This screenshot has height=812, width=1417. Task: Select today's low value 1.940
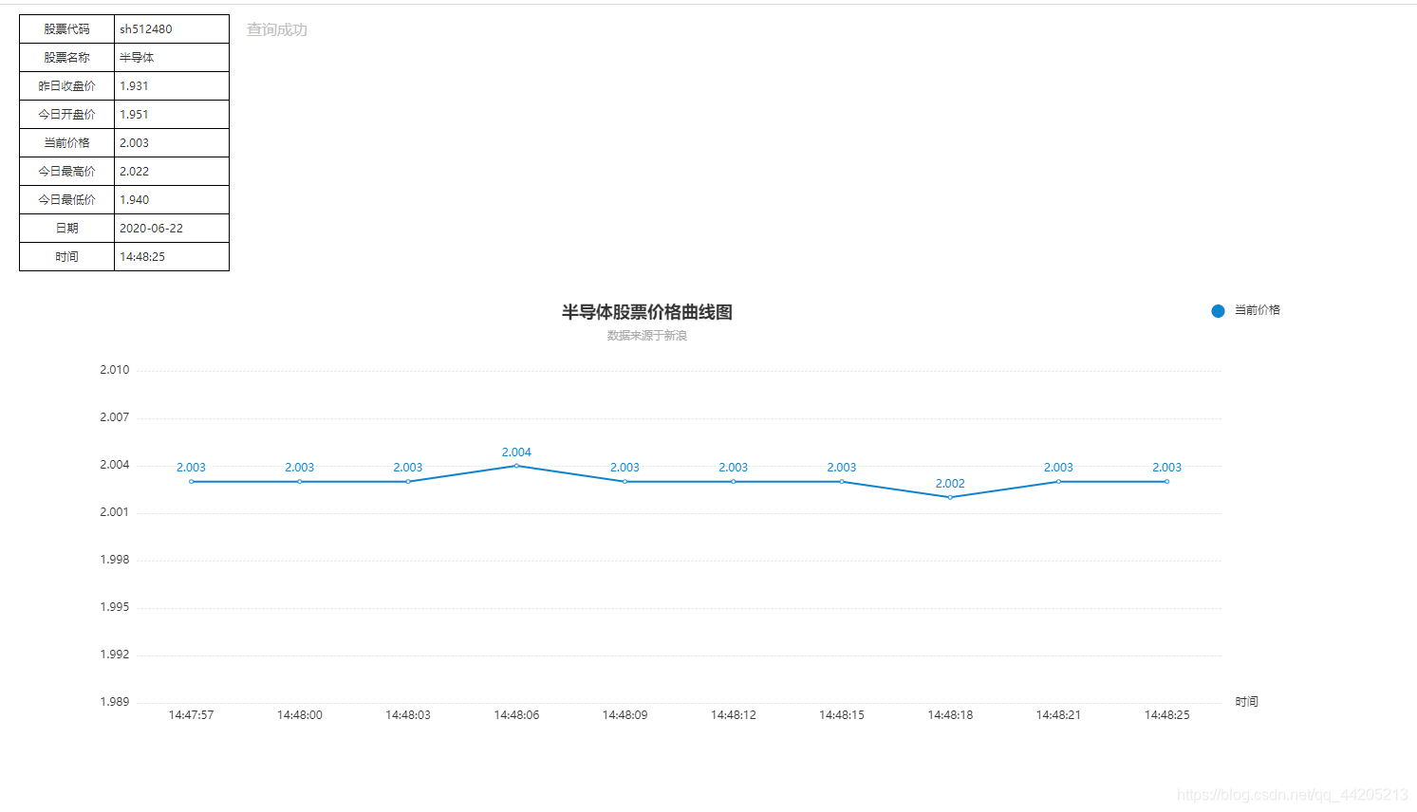click(x=172, y=200)
